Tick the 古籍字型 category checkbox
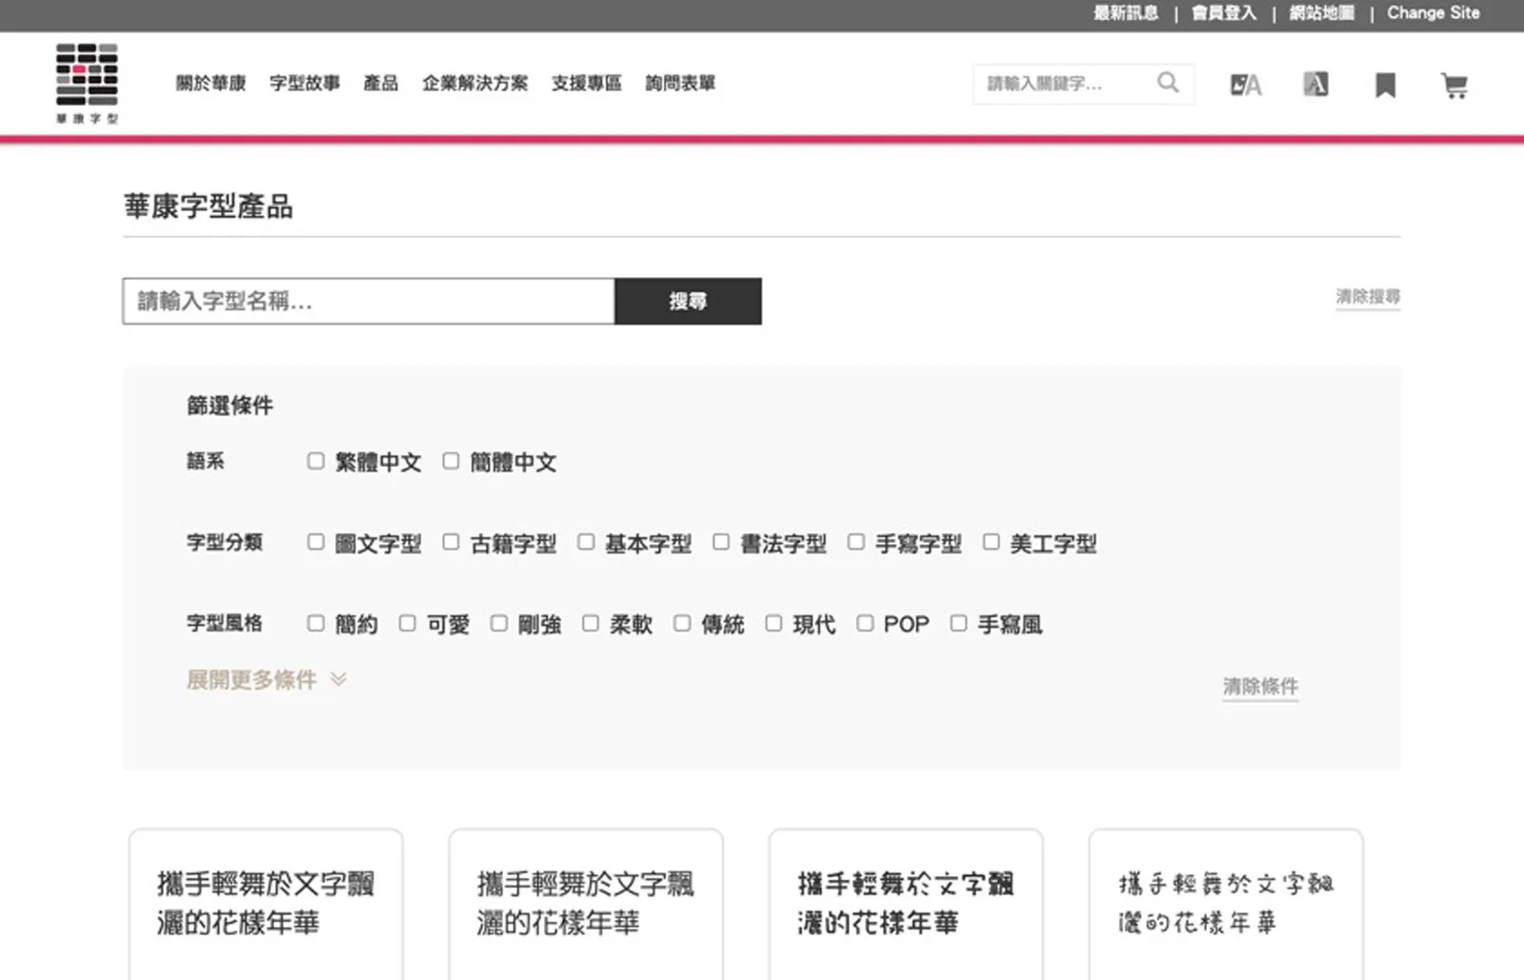The height and width of the screenshot is (980, 1524). [451, 542]
